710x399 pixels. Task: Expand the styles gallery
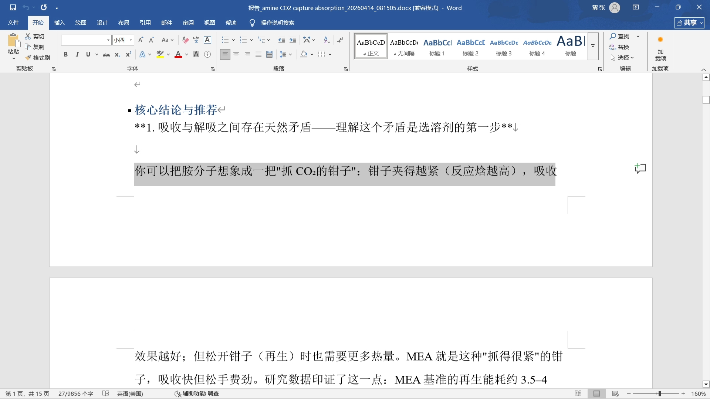[593, 46]
